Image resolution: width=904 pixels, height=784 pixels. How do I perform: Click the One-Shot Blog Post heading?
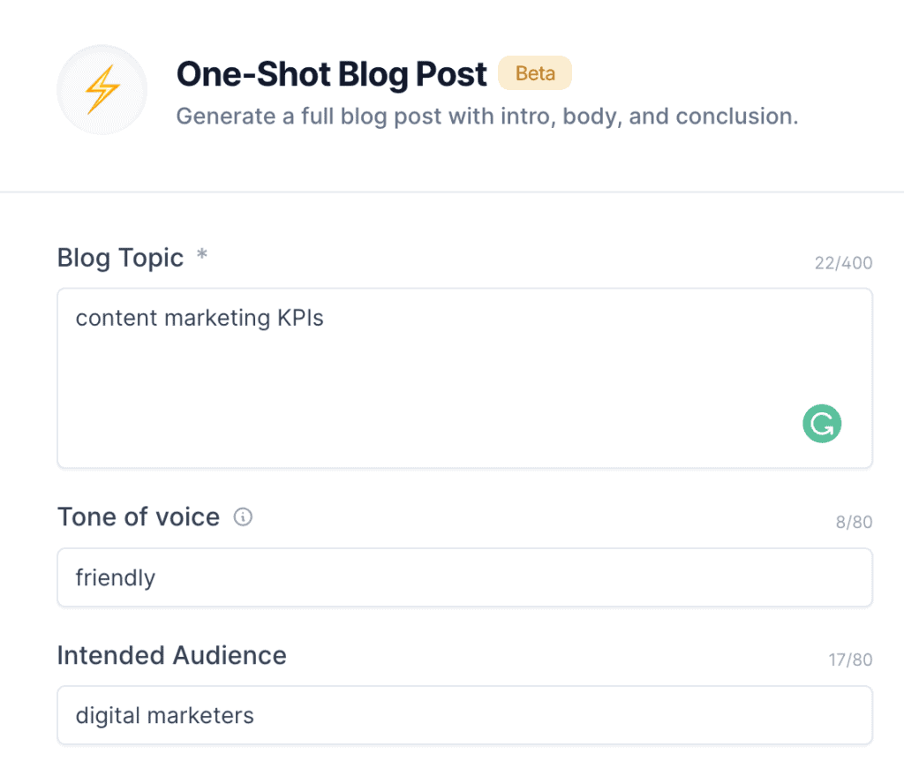(331, 75)
